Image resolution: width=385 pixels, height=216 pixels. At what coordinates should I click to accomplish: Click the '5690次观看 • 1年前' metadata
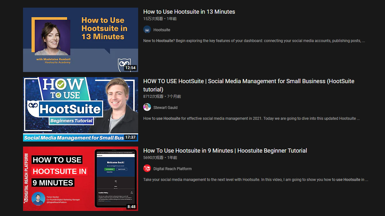[160, 158]
